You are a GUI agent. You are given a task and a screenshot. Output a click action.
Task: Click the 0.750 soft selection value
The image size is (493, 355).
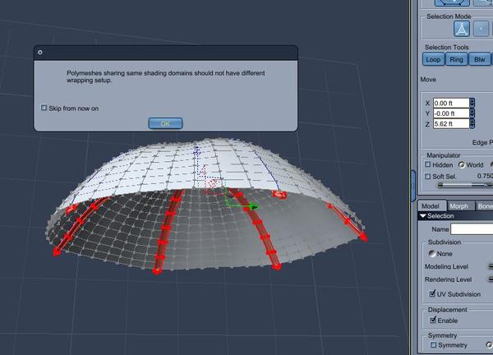(x=485, y=176)
